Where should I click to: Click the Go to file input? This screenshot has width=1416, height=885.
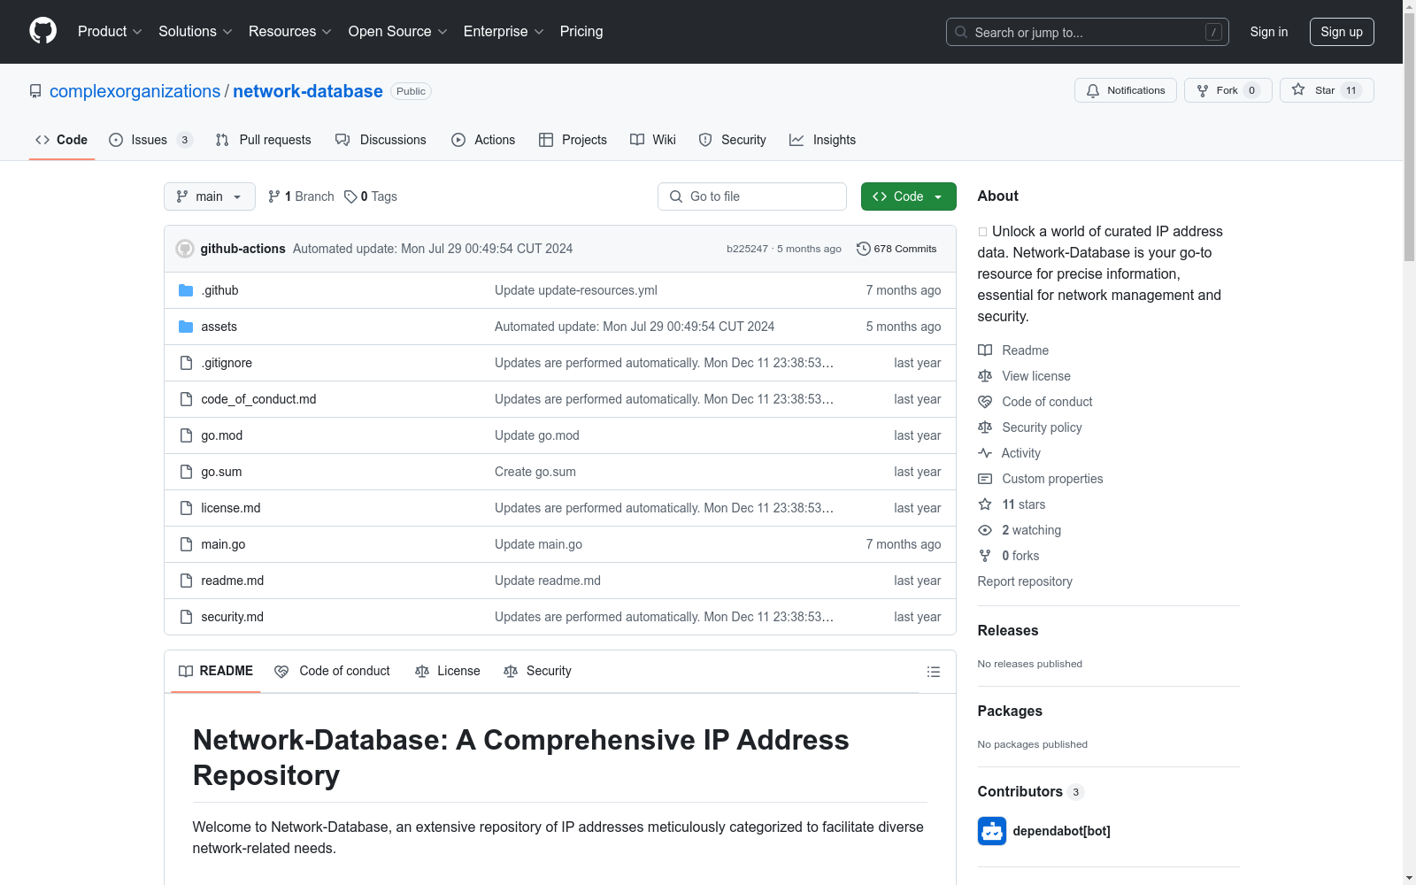752,196
